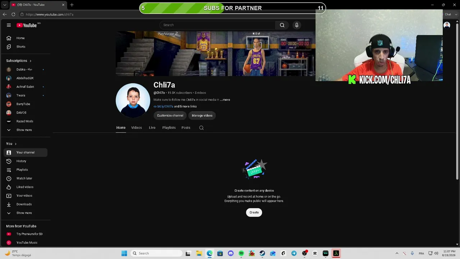Open the account avatar menu at top right
The width and height of the screenshot is (460, 259).
tap(447, 25)
